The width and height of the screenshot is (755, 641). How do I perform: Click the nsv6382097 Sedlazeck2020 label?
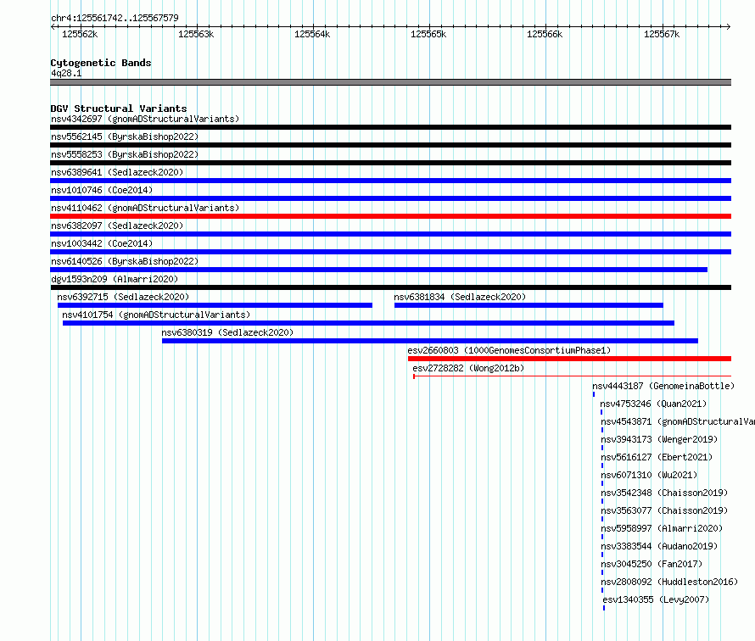tap(117, 226)
